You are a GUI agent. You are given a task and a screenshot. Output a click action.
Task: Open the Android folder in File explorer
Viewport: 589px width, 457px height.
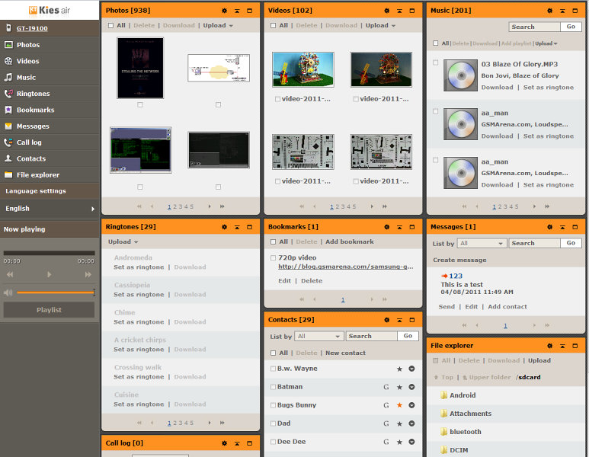point(463,395)
